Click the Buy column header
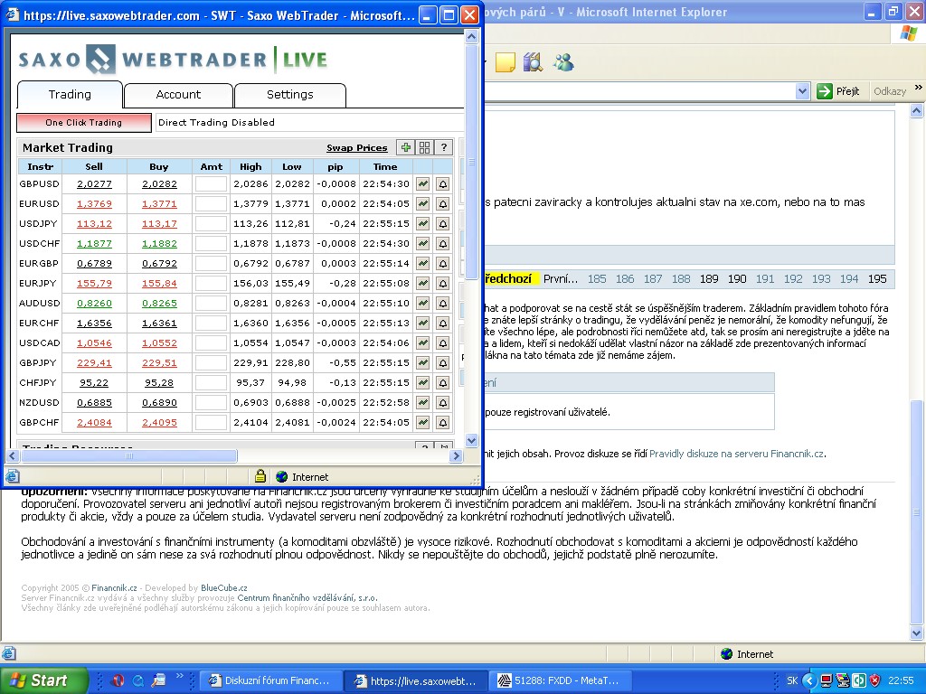926x694 pixels. click(159, 166)
